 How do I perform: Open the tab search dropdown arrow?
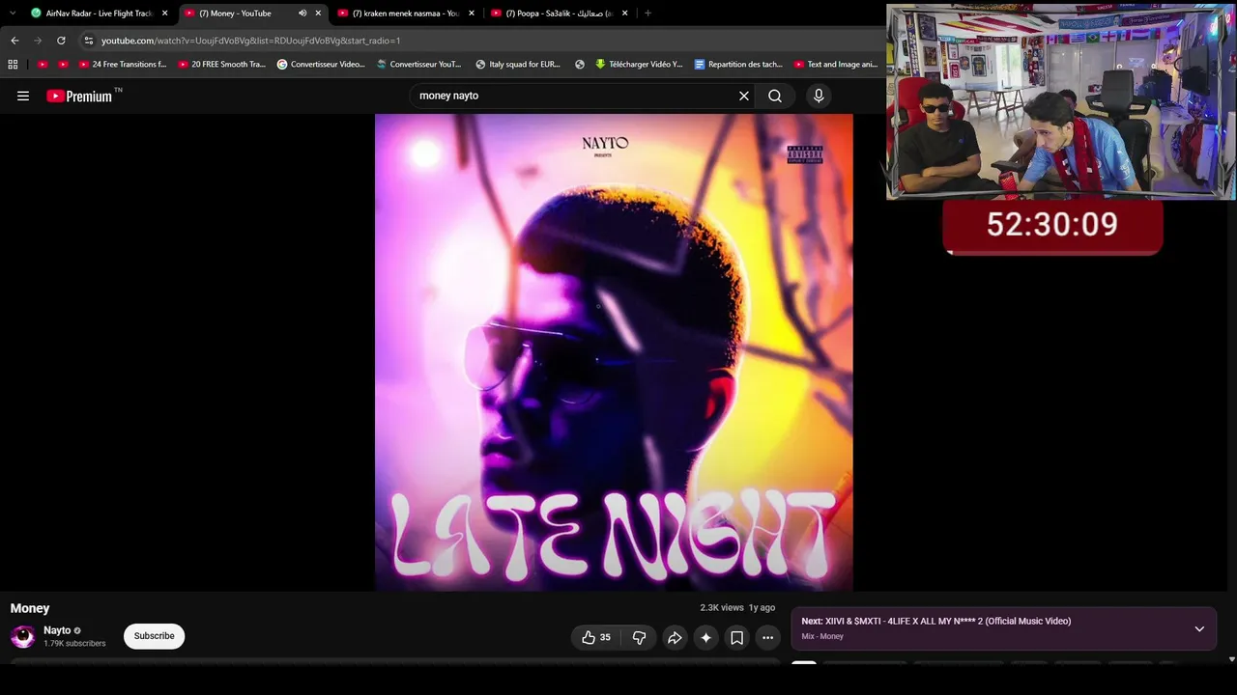coord(13,14)
